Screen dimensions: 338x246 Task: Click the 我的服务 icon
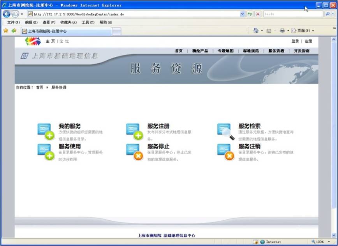pos(45,131)
